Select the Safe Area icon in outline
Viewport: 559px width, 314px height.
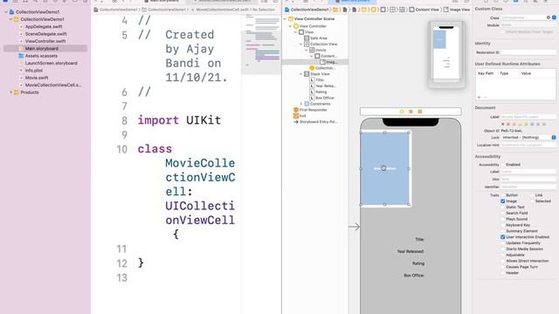[x=307, y=38]
